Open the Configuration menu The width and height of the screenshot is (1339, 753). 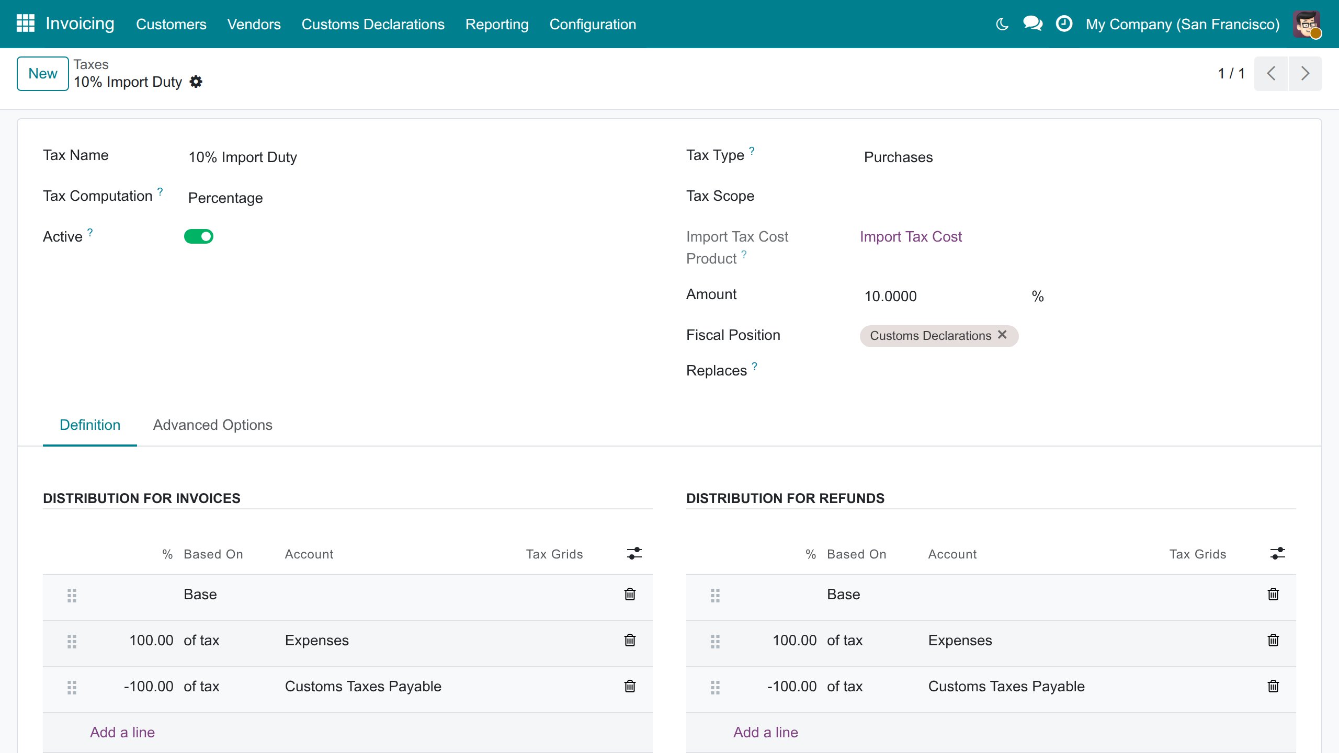click(x=593, y=24)
